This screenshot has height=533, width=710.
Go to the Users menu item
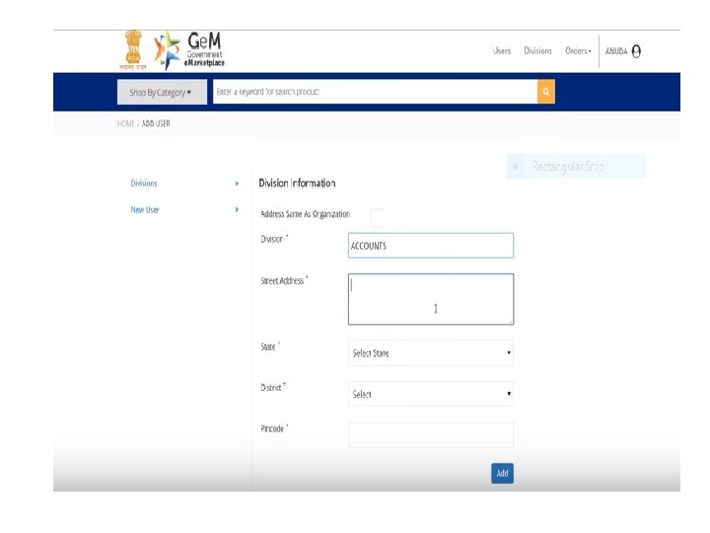502,50
